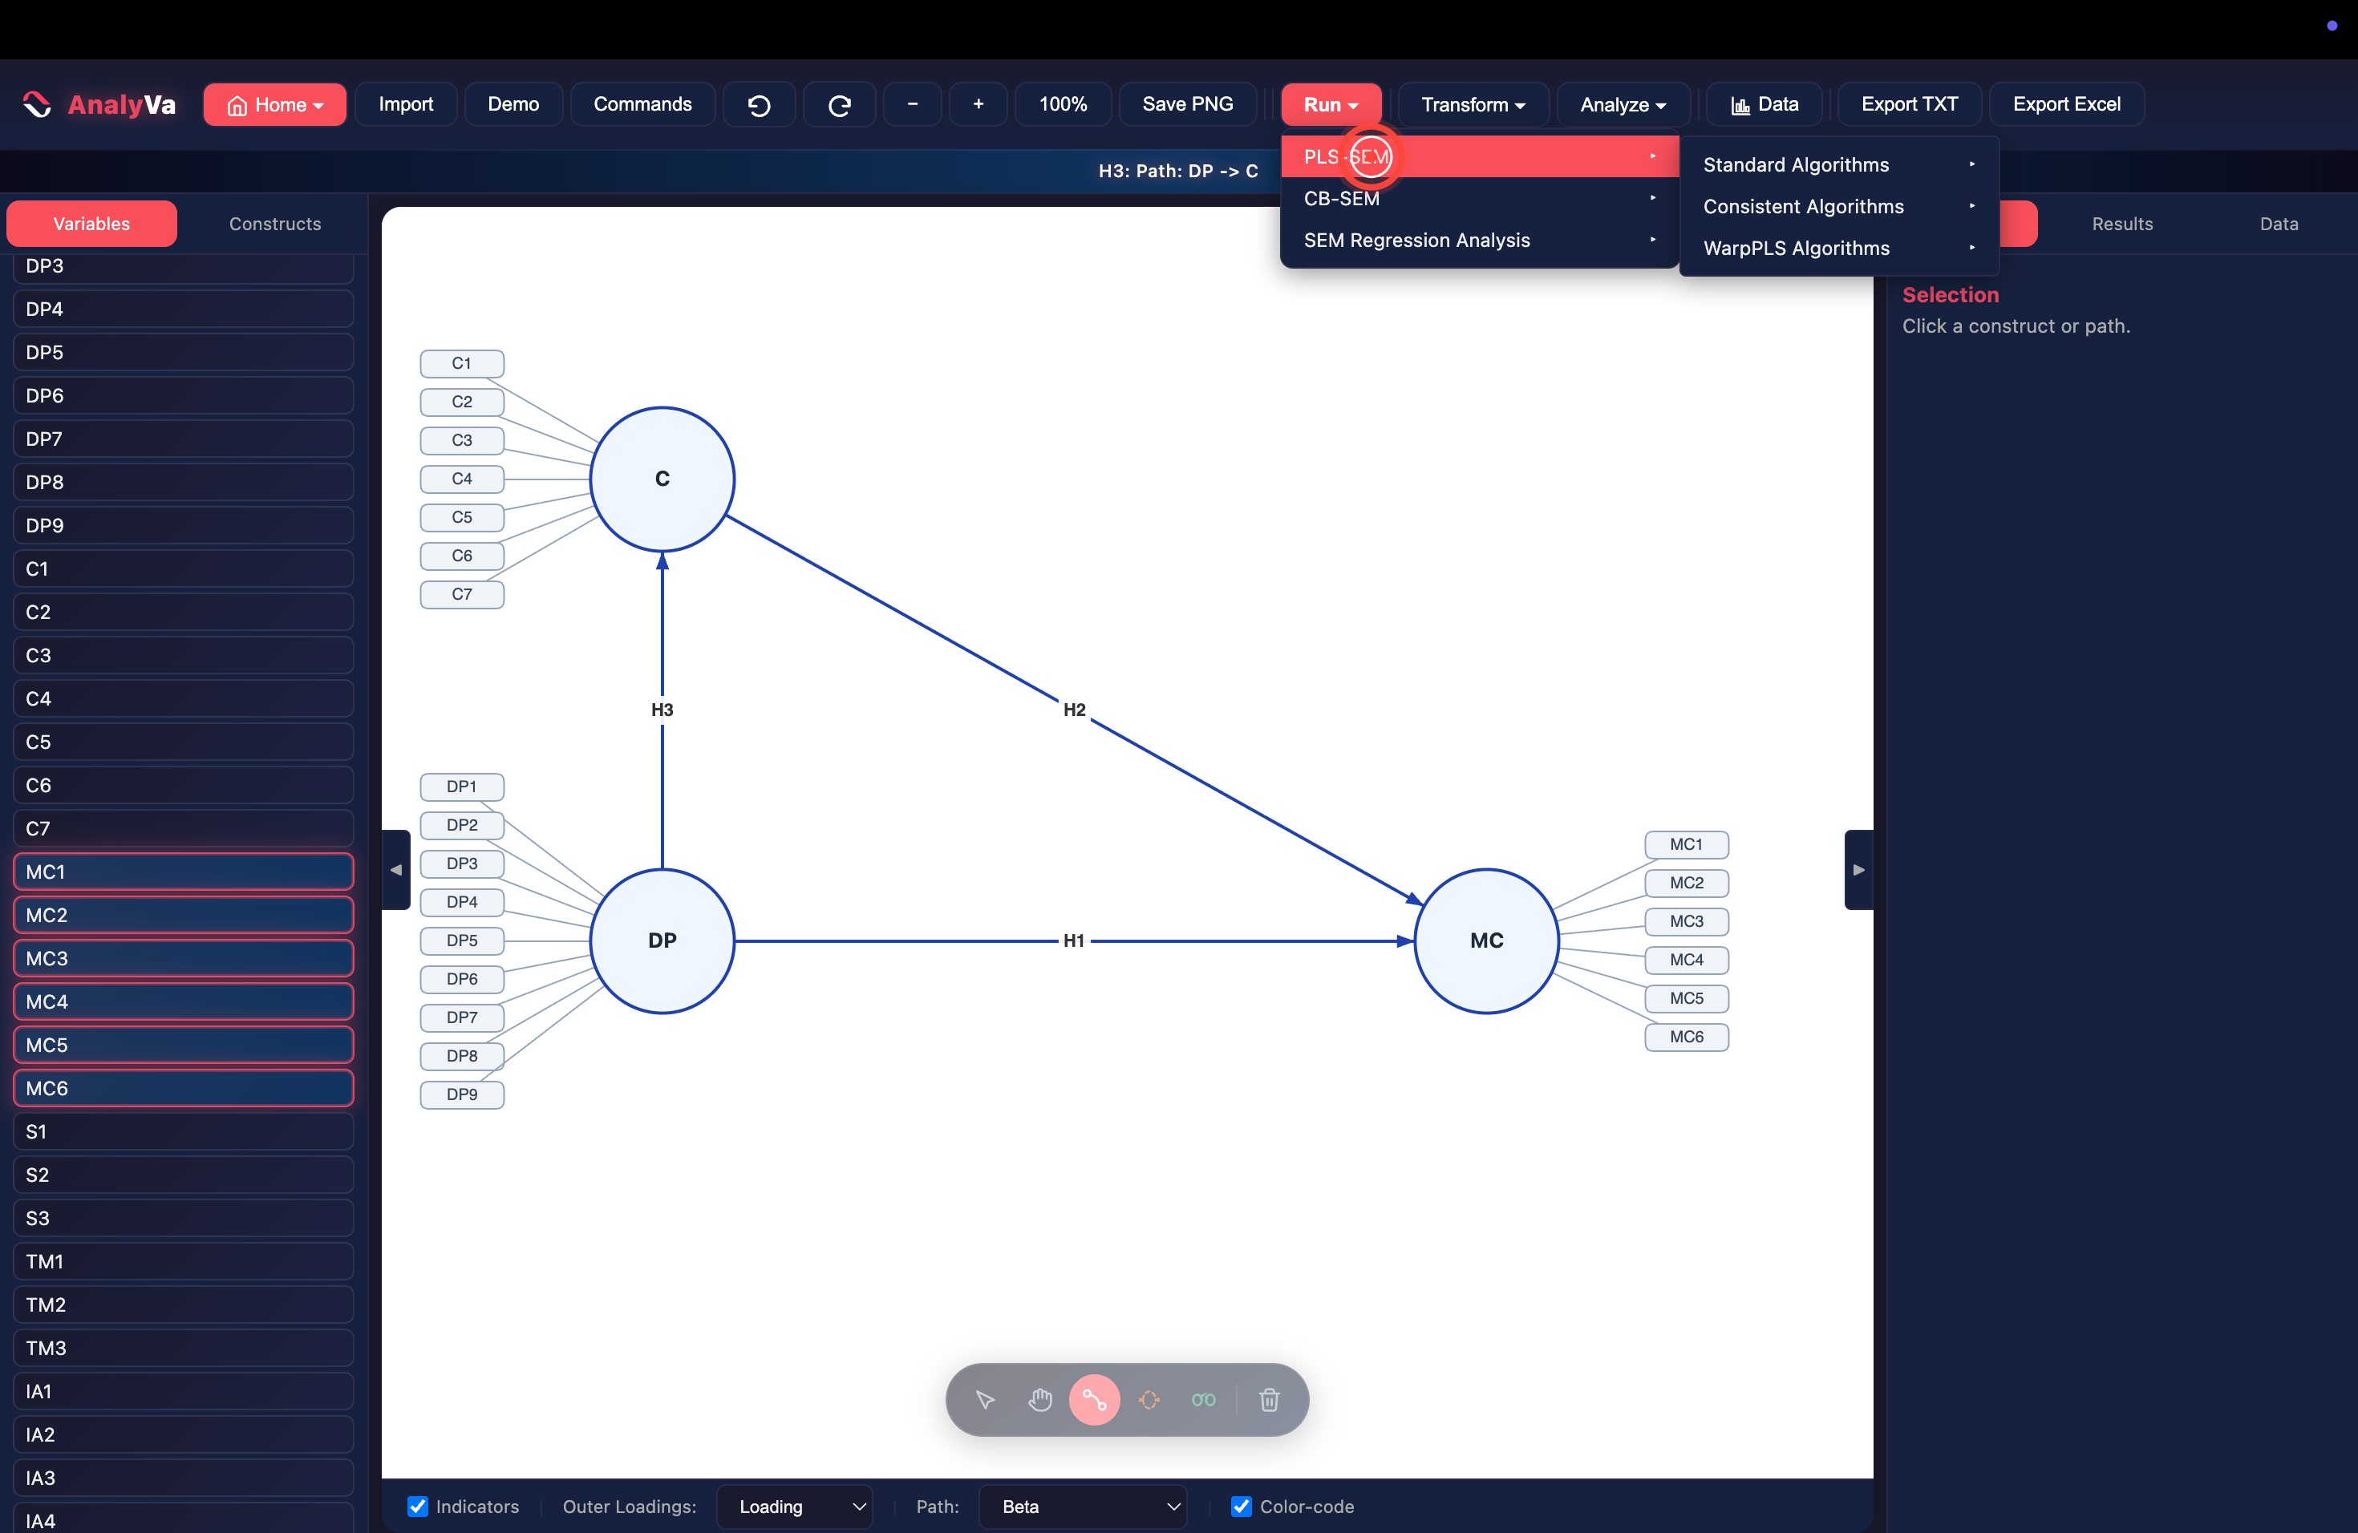The height and width of the screenshot is (1533, 2358).
Task: Select the pointer tool in canvas toolbar
Action: click(985, 1399)
